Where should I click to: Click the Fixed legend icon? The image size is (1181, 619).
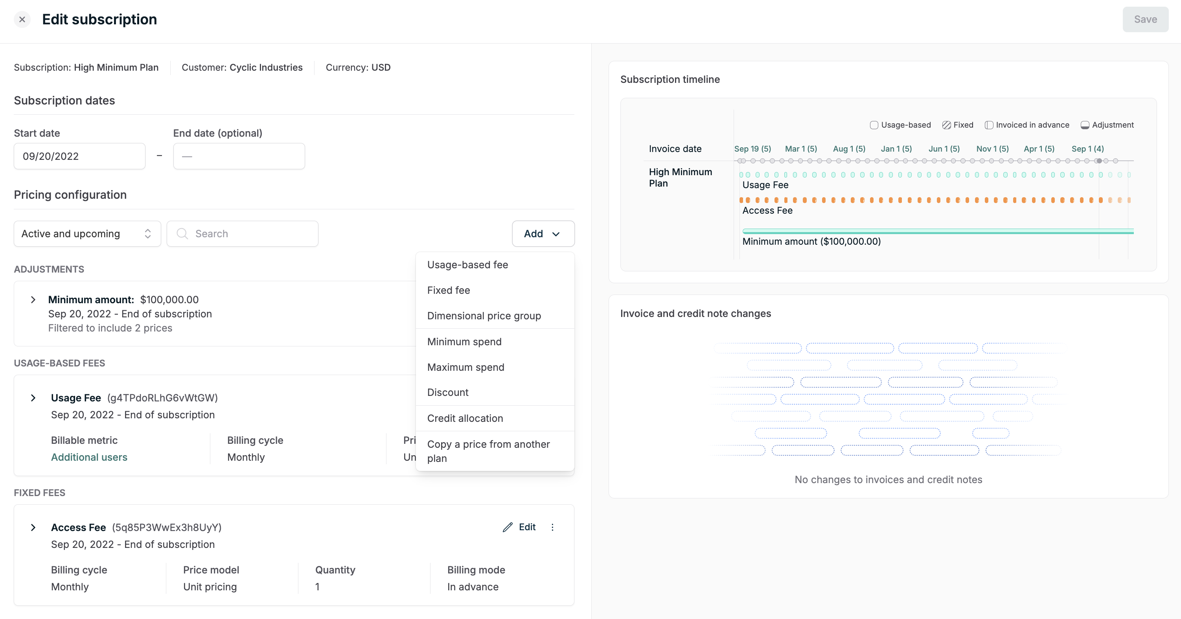(946, 125)
